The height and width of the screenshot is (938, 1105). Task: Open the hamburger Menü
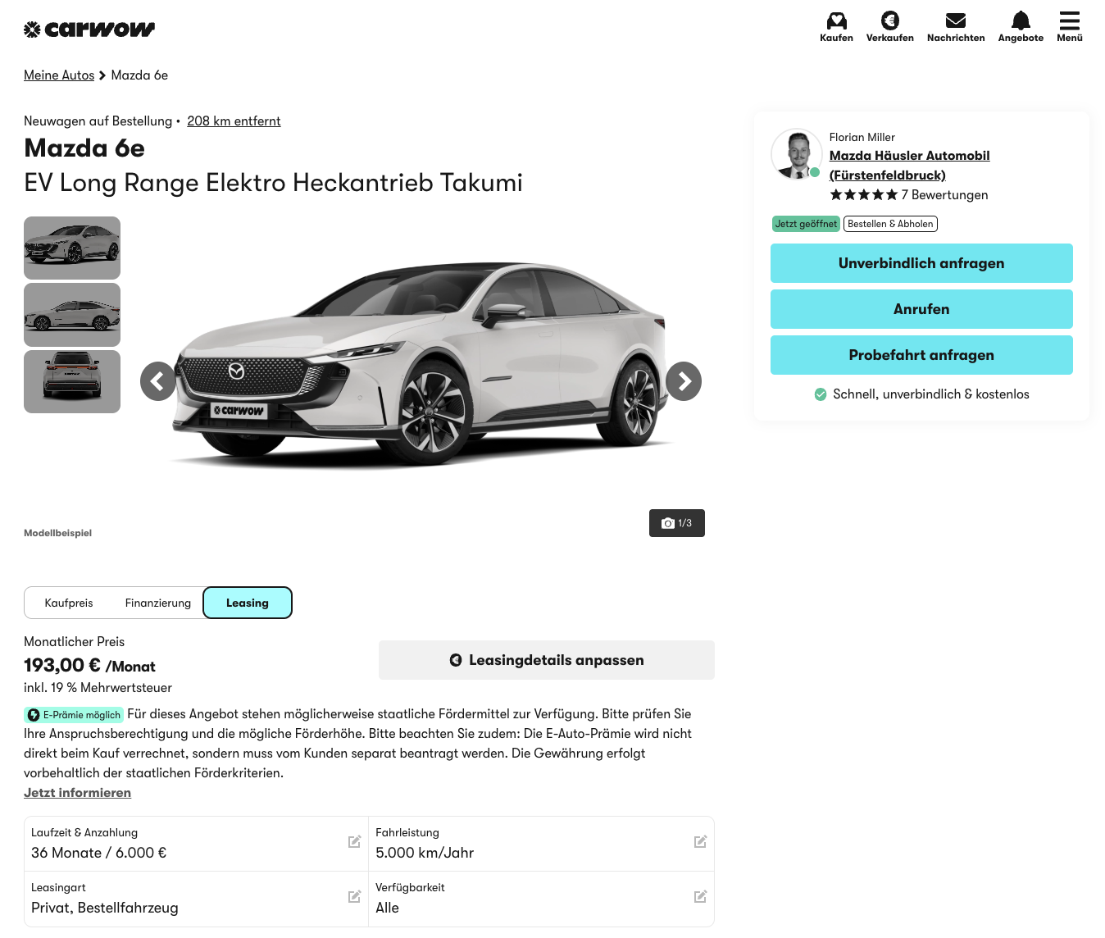1069,21
